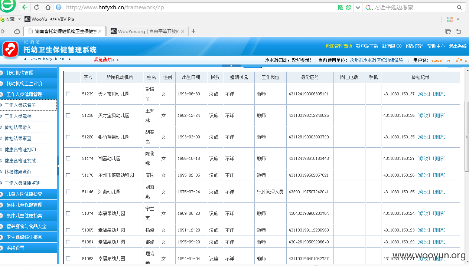Open 体检结果录入 menu item
469x266 pixels.
tap(28, 127)
